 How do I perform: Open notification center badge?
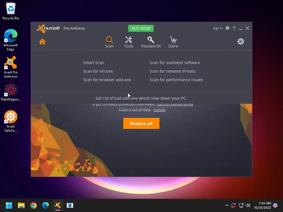click(x=275, y=205)
